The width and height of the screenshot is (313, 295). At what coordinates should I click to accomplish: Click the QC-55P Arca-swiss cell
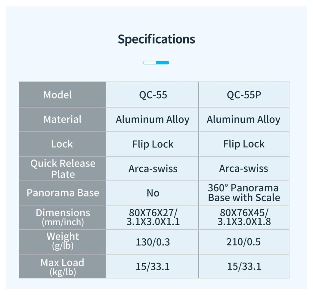[243, 169]
